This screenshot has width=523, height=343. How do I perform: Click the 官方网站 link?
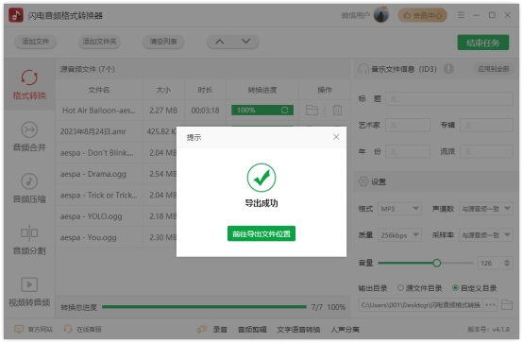tap(33, 330)
